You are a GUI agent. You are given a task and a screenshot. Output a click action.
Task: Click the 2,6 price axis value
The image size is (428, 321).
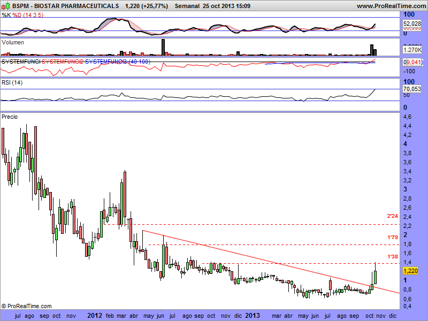[407, 208]
